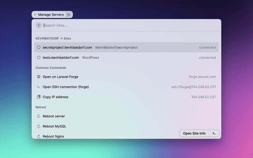Choose the Reboot Nginx command

point(53,136)
